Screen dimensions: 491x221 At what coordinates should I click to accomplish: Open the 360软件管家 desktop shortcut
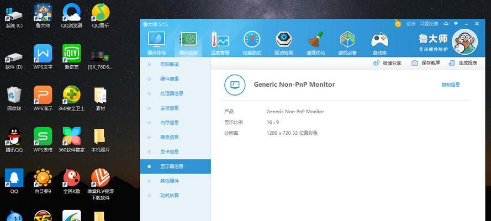(72, 140)
